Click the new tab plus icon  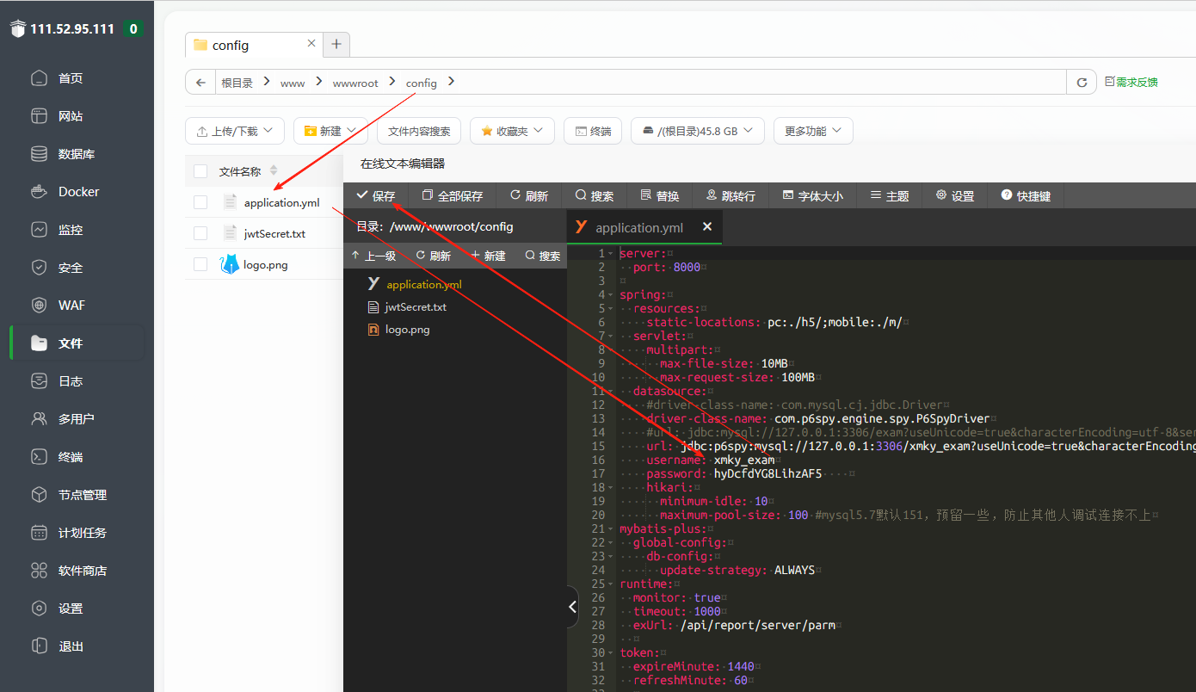click(x=336, y=45)
